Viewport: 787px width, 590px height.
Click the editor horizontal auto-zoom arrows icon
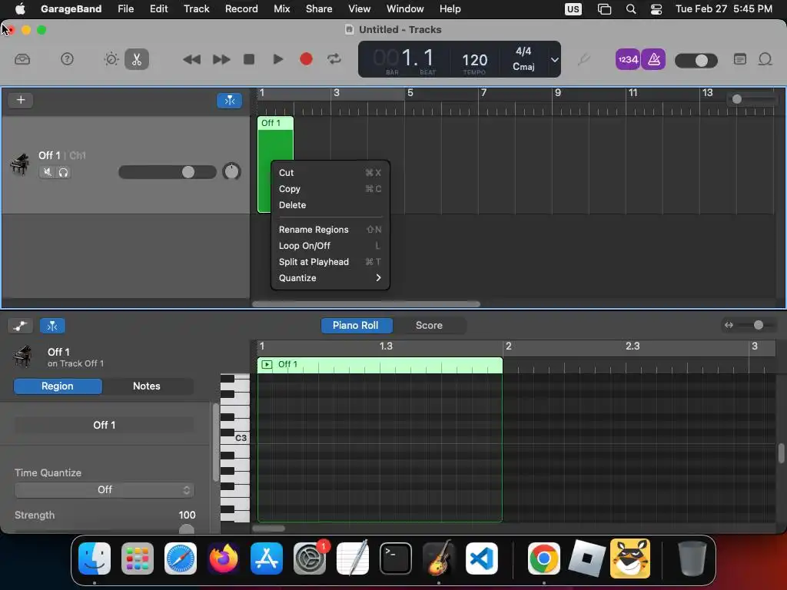729,325
